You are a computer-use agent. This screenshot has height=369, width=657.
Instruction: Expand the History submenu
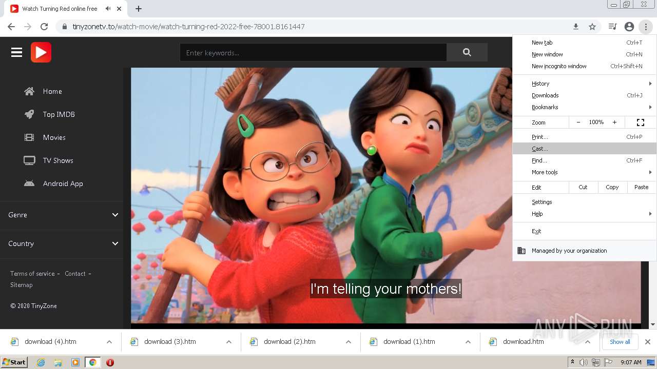[x=585, y=84]
